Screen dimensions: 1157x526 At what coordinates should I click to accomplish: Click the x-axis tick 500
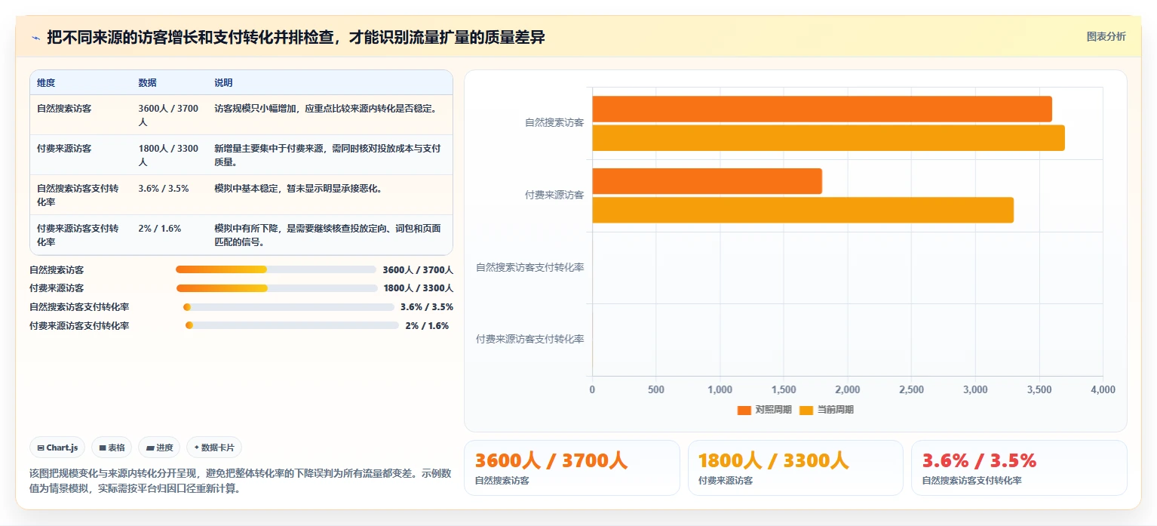point(656,390)
